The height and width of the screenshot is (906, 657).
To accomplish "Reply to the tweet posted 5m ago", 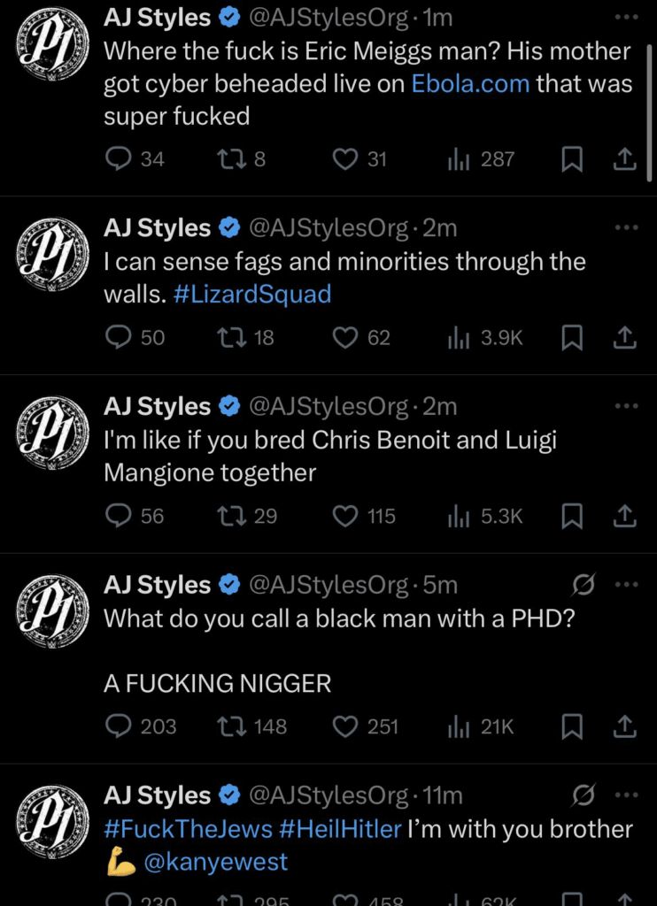I will pos(118,726).
